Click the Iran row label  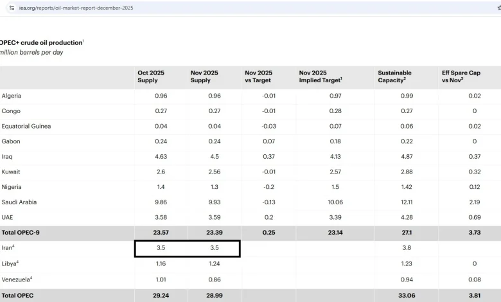pos(8,248)
